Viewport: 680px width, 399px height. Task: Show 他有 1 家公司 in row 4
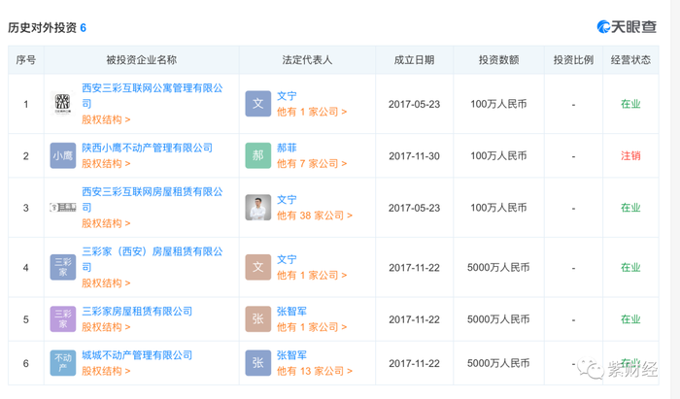(312, 275)
